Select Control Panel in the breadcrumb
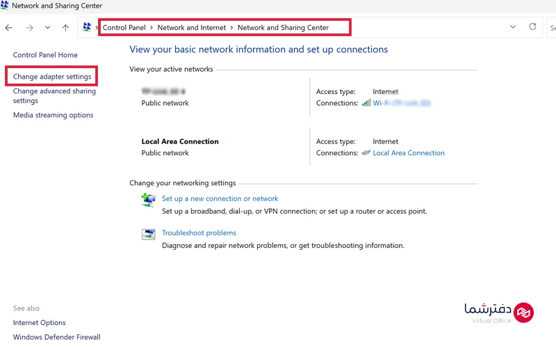This screenshot has height=348, width=556. [x=124, y=28]
